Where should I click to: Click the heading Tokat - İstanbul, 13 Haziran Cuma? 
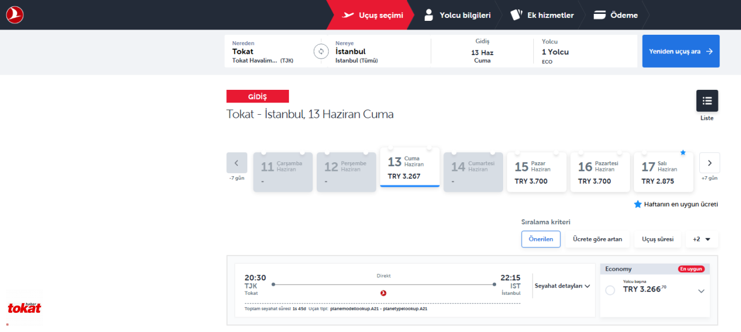click(310, 114)
